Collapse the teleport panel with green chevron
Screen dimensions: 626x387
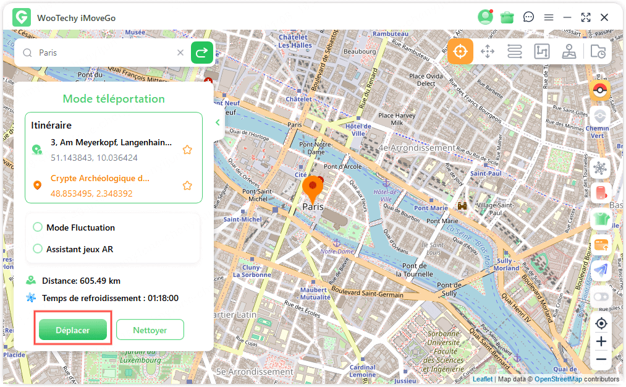pyautogui.click(x=218, y=122)
